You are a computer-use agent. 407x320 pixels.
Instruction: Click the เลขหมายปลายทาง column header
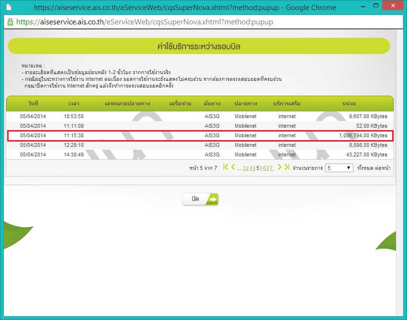(127, 103)
